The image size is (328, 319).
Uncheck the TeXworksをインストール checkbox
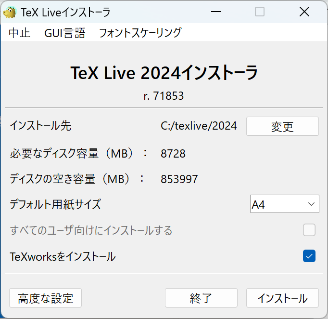(x=309, y=256)
